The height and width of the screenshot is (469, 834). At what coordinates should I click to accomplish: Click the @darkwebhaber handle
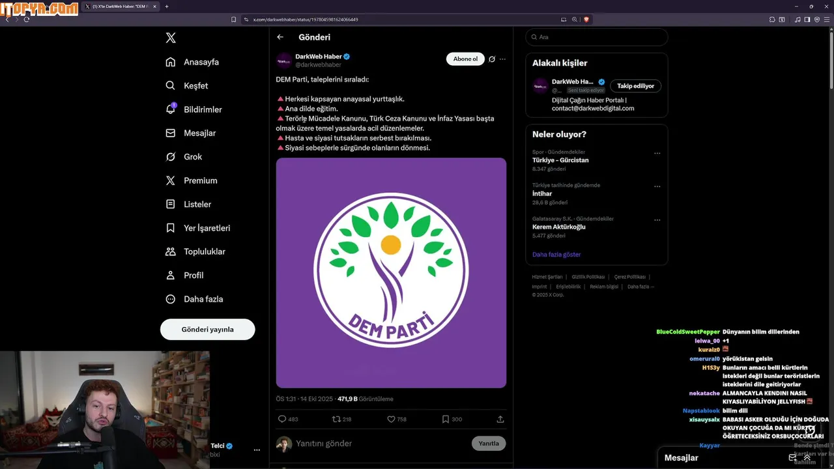click(x=318, y=65)
